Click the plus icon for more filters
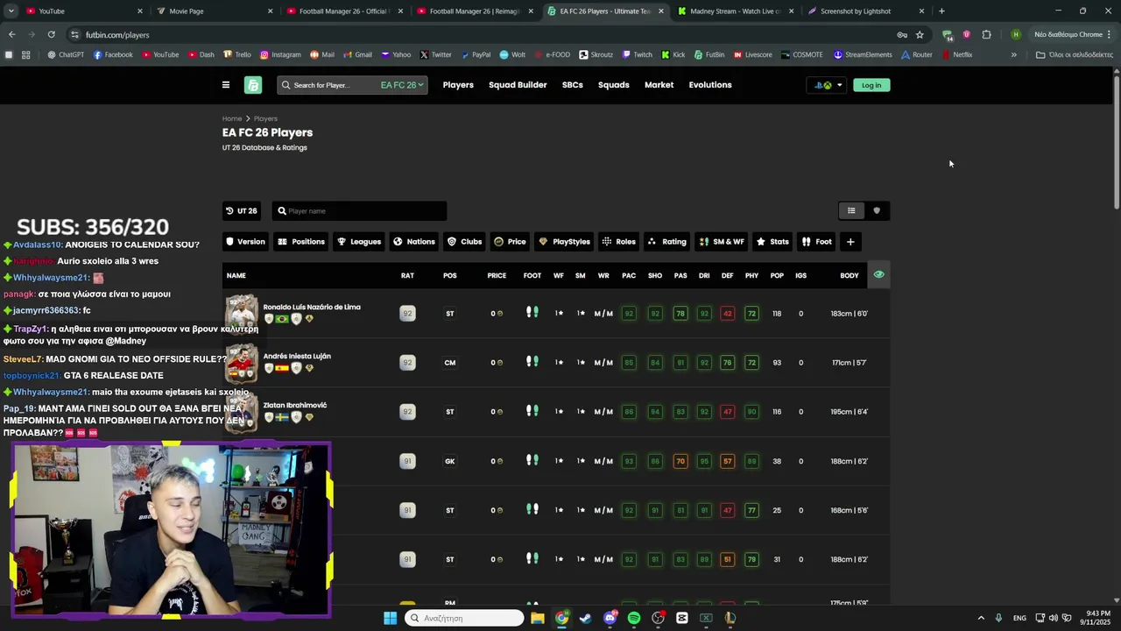 [850, 242]
